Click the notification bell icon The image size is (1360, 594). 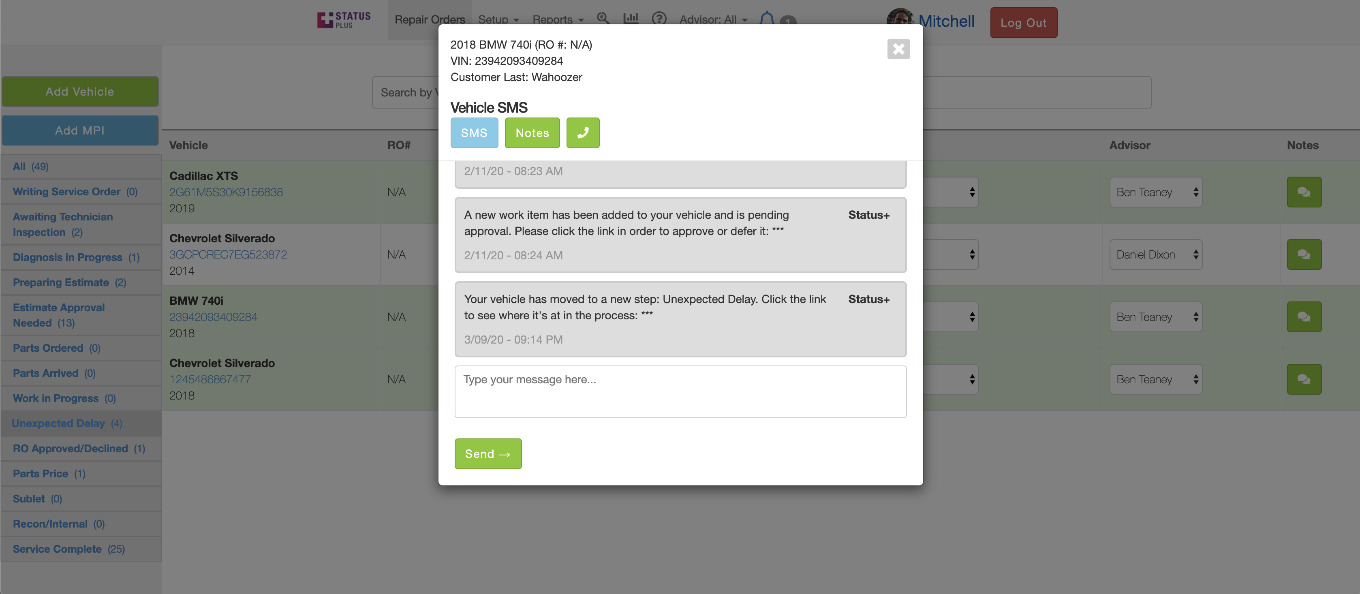(767, 19)
